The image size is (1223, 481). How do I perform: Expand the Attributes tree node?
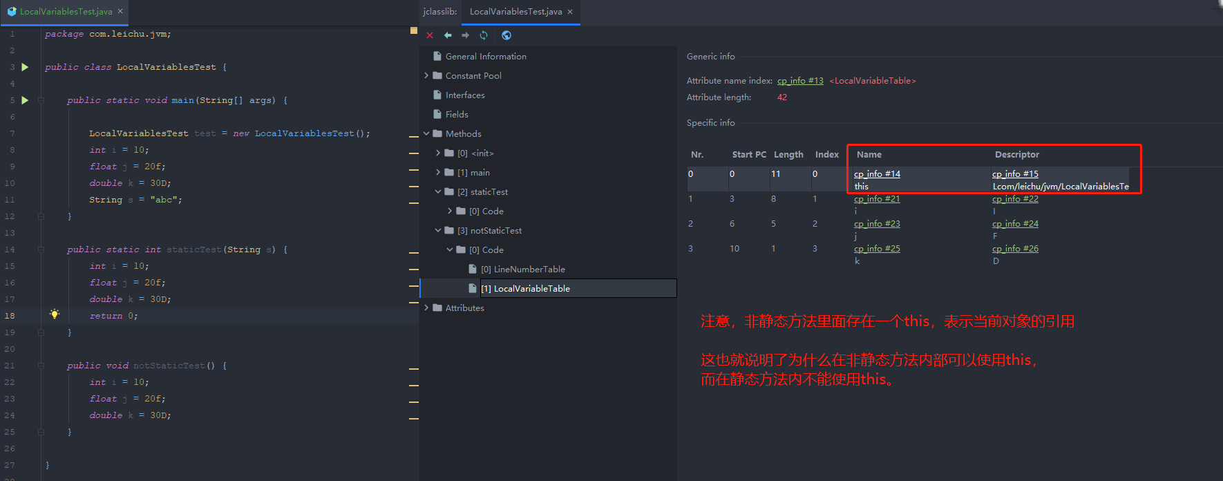coord(426,308)
